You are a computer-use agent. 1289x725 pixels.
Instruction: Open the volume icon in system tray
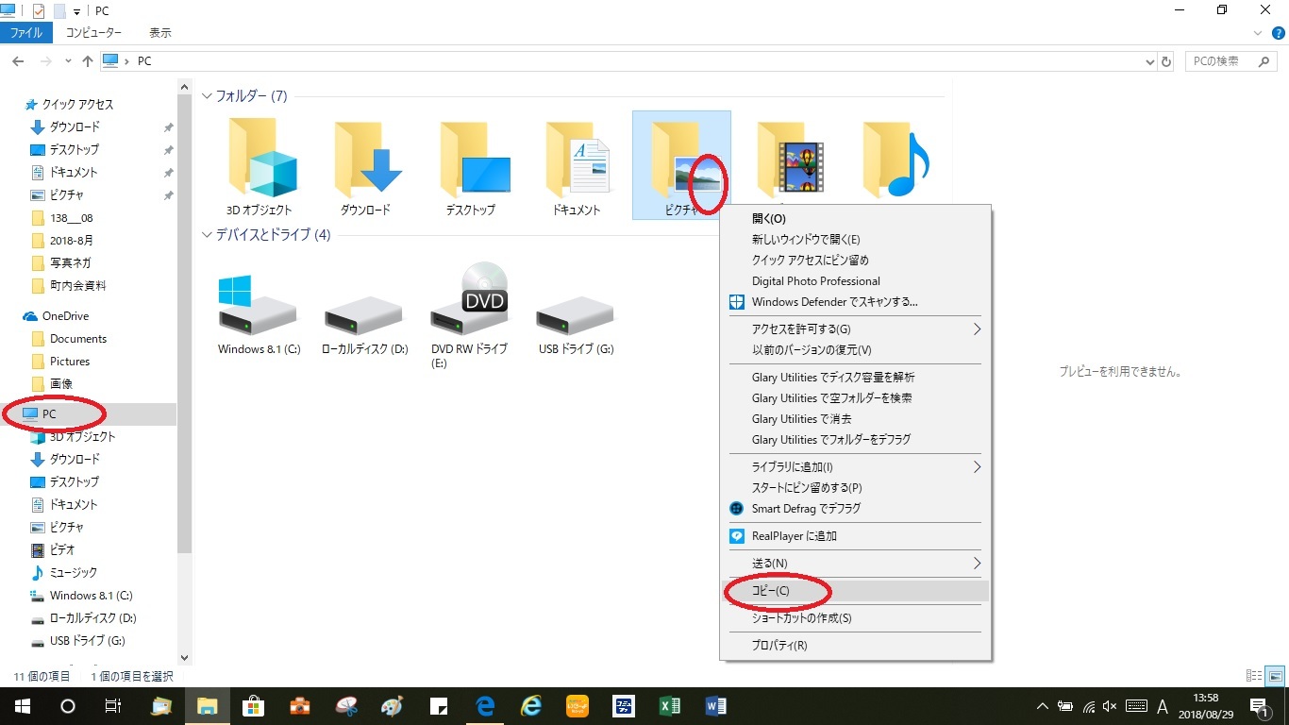click(x=1110, y=706)
